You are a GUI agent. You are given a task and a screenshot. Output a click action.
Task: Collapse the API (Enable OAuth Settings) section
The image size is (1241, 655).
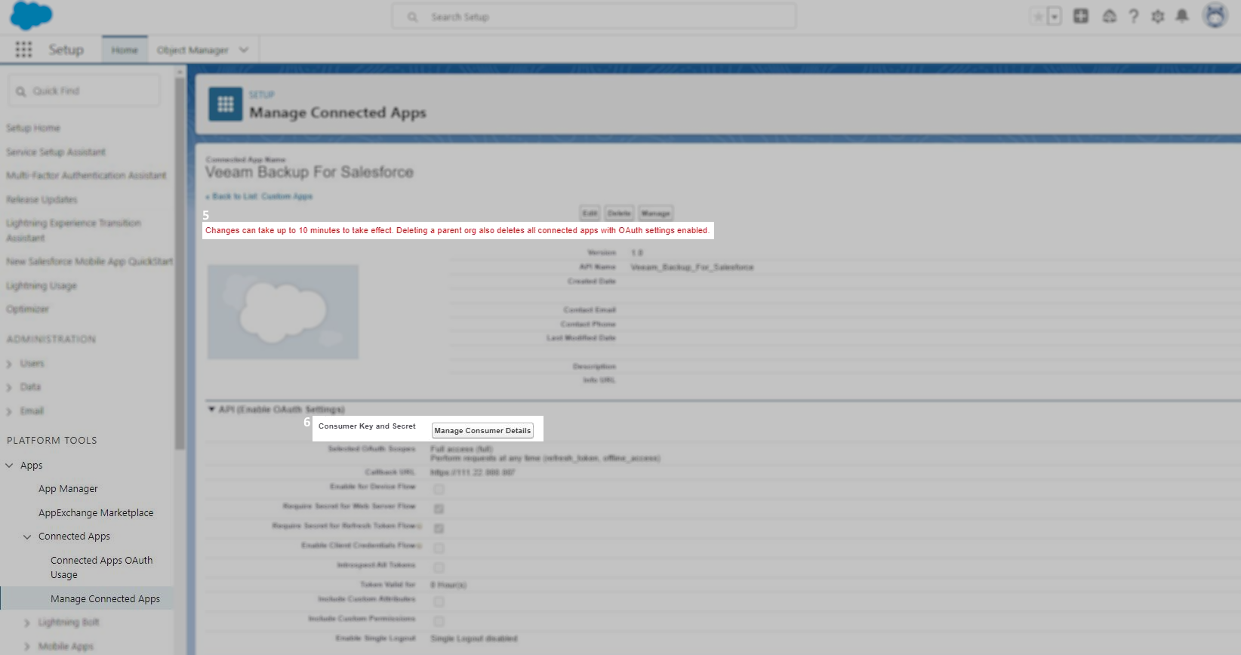click(x=212, y=410)
